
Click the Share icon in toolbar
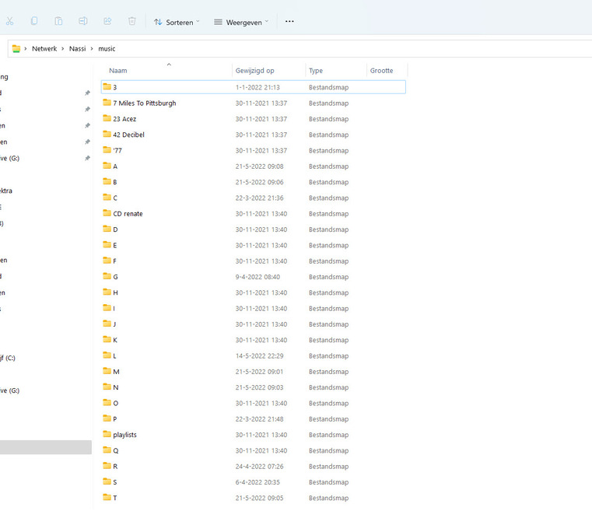point(107,21)
